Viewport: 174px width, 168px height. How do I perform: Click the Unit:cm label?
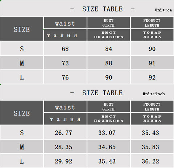pos(163,10)
